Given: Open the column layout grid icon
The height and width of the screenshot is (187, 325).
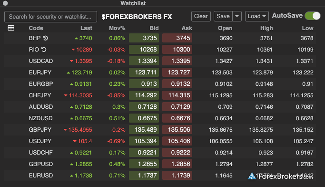Looking at the screenshot, I should click(11, 28).
